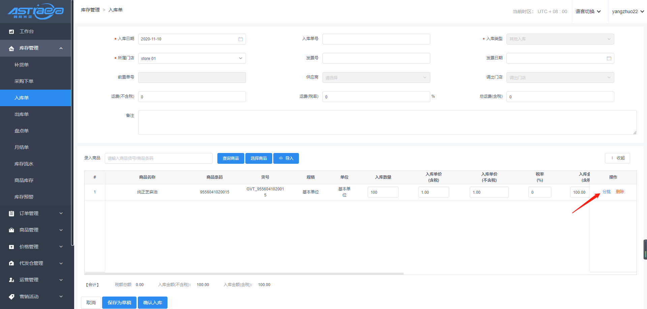This screenshot has height=309, width=647.
Task: Click the 确认入库 button
Action: tap(152, 303)
